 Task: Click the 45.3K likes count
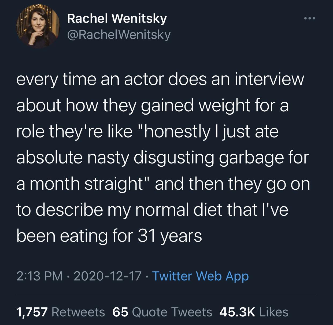[x=237, y=312]
